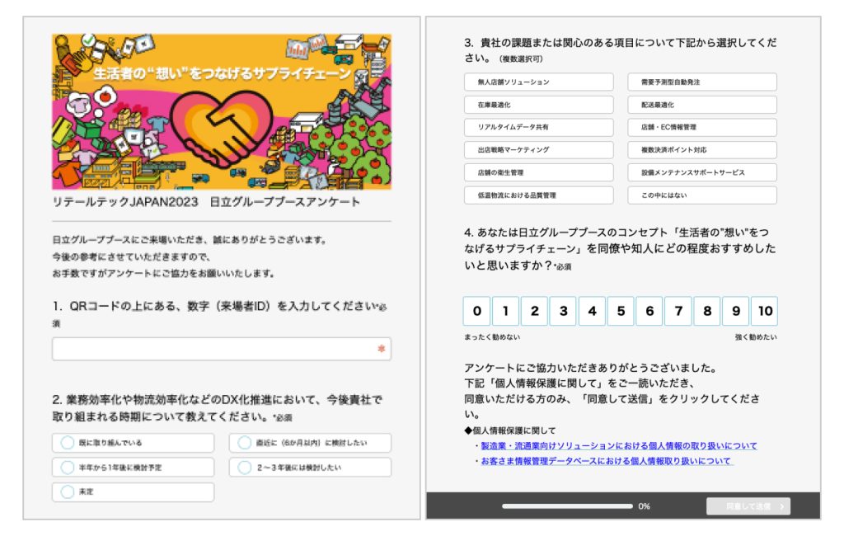This screenshot has height=536, width=844.
Task: Choose score 10 on the recommendation scale
Action: point(765,312)
